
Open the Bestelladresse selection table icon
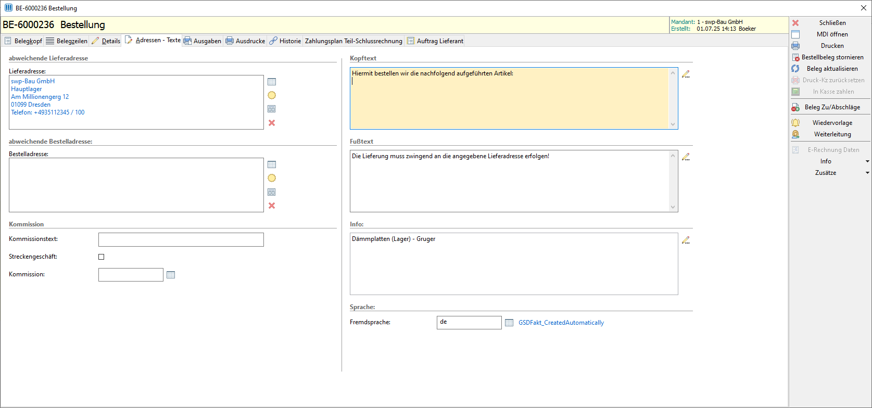point(272,164)
